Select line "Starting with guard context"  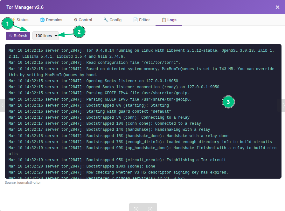pos(90,111)
